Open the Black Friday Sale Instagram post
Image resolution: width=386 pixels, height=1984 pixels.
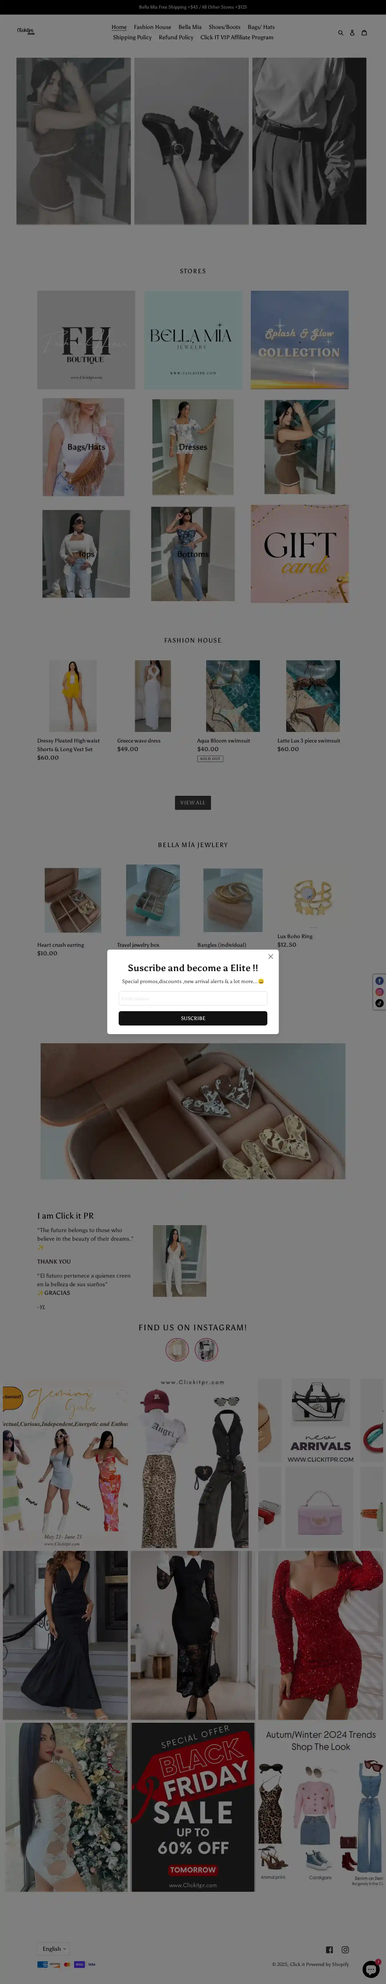tap(193, 1807)
